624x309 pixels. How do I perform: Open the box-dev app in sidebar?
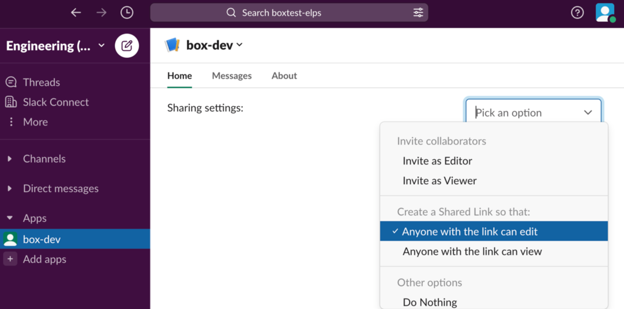pyautogui.click(x=75, y=239)
